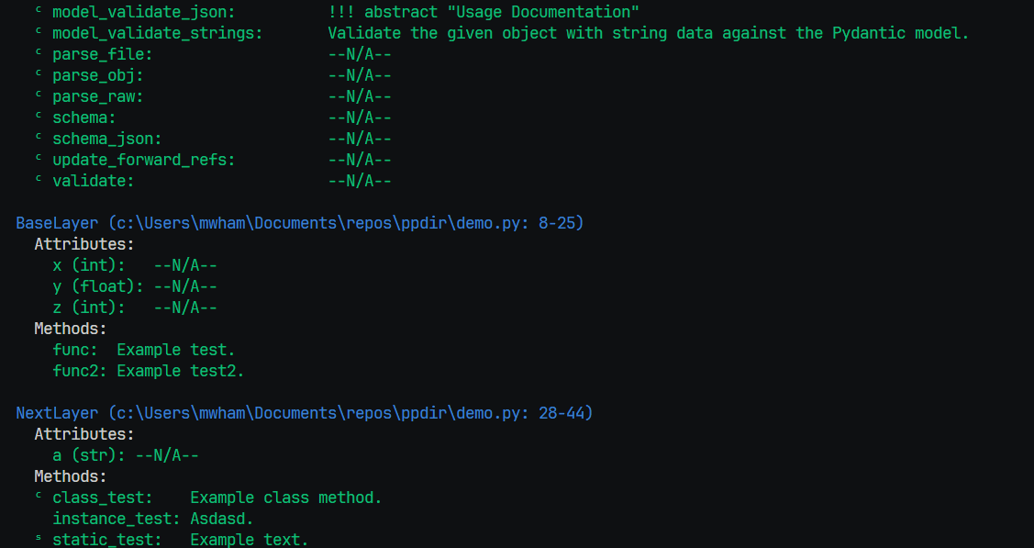Click the "Example class method." description text
This screenshot has width=1034, height=548.
285,498
